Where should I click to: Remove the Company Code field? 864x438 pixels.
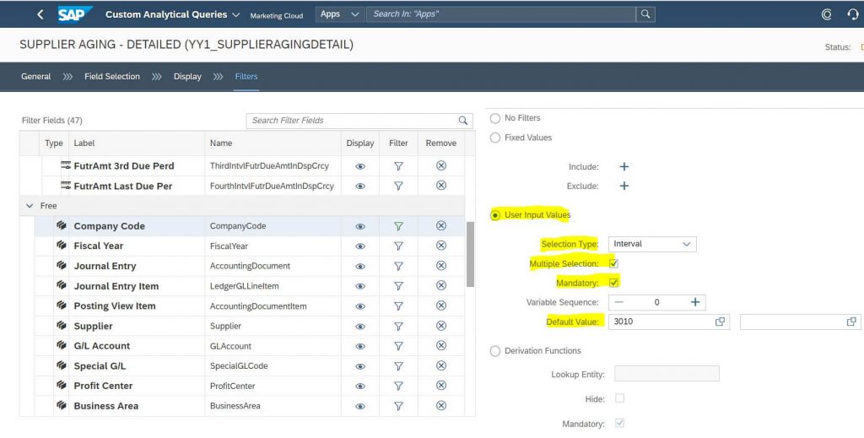tap(440, 225)
